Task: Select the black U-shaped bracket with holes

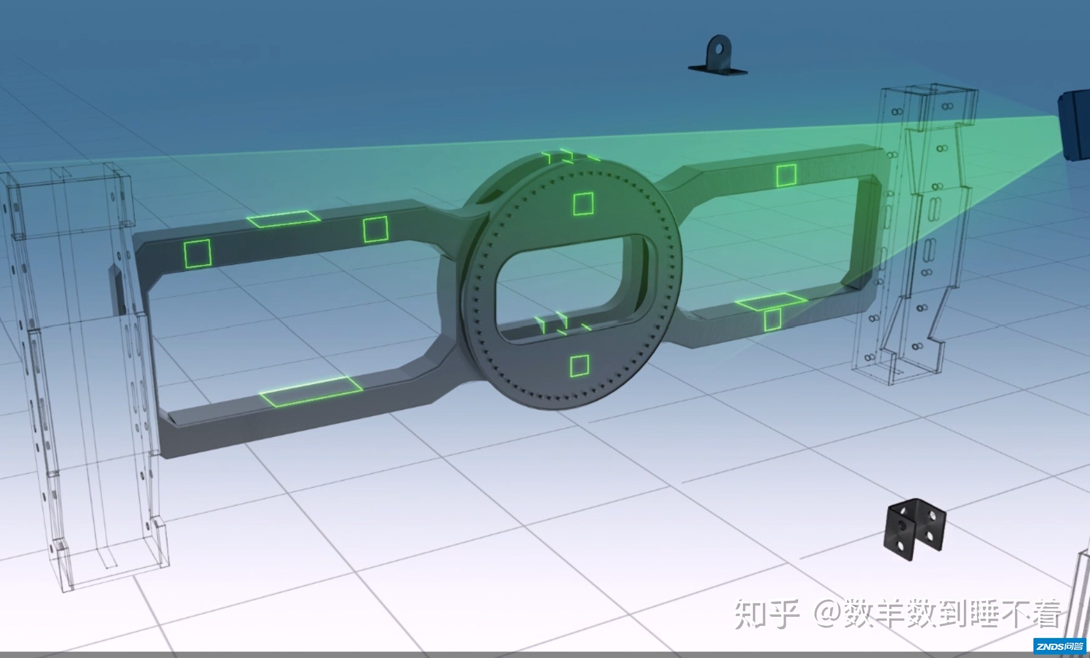Action: pyautogui.click(x=914, y=530)
